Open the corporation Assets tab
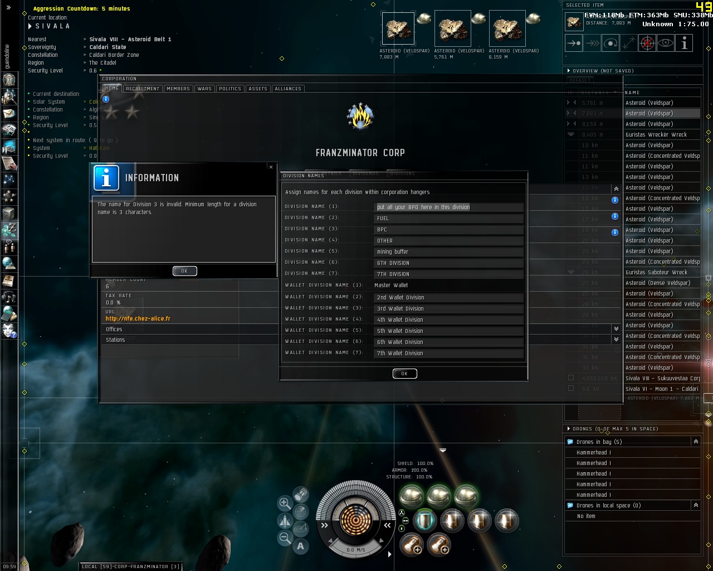Image resolution: width=713 pixels, height=571 pixels. click(x=258, y=89)
